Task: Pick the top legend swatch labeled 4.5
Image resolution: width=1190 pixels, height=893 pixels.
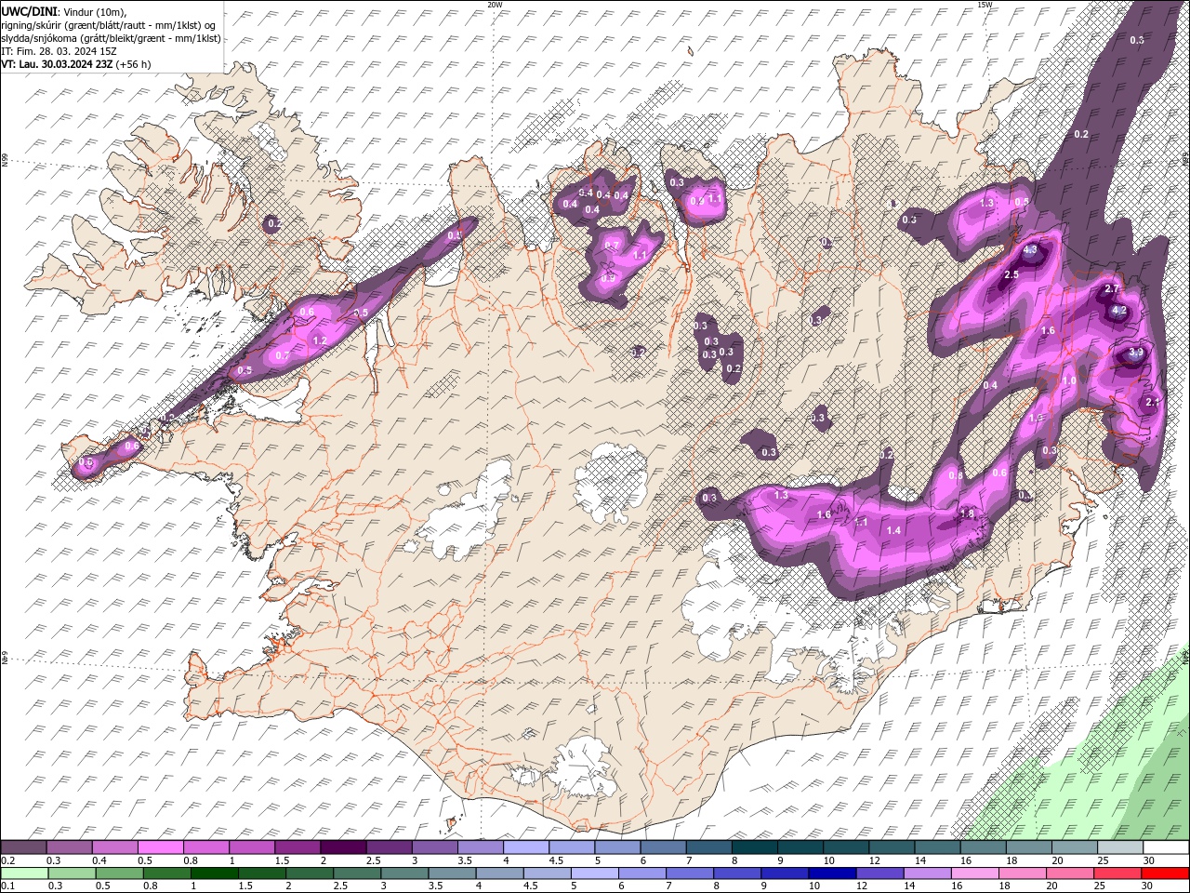Action: (x=572, y=847)
